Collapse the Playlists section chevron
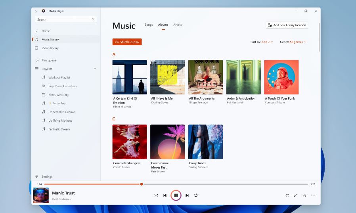This screenshot has height=213, width=356. tap(95, 69)
